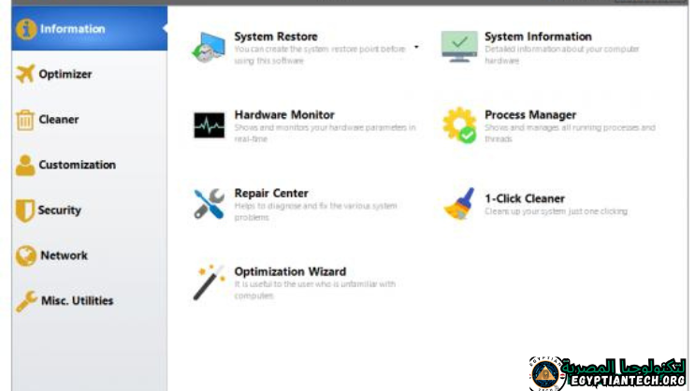This screenshot has height=391, width=695.
Task: Click the Optimization Wizard magic wand icon
Action: pyautogui.click(x=209, y=282)
